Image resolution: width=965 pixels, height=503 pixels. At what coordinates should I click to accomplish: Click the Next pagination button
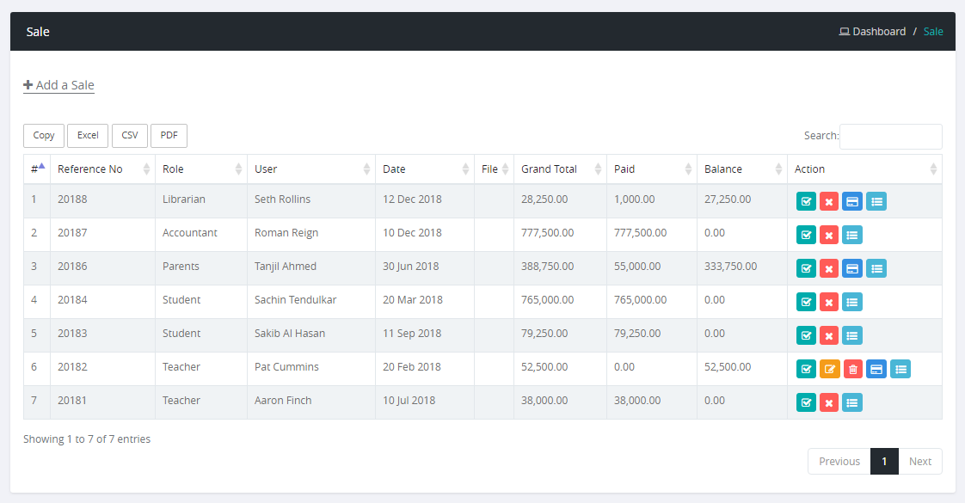[919, 462]
